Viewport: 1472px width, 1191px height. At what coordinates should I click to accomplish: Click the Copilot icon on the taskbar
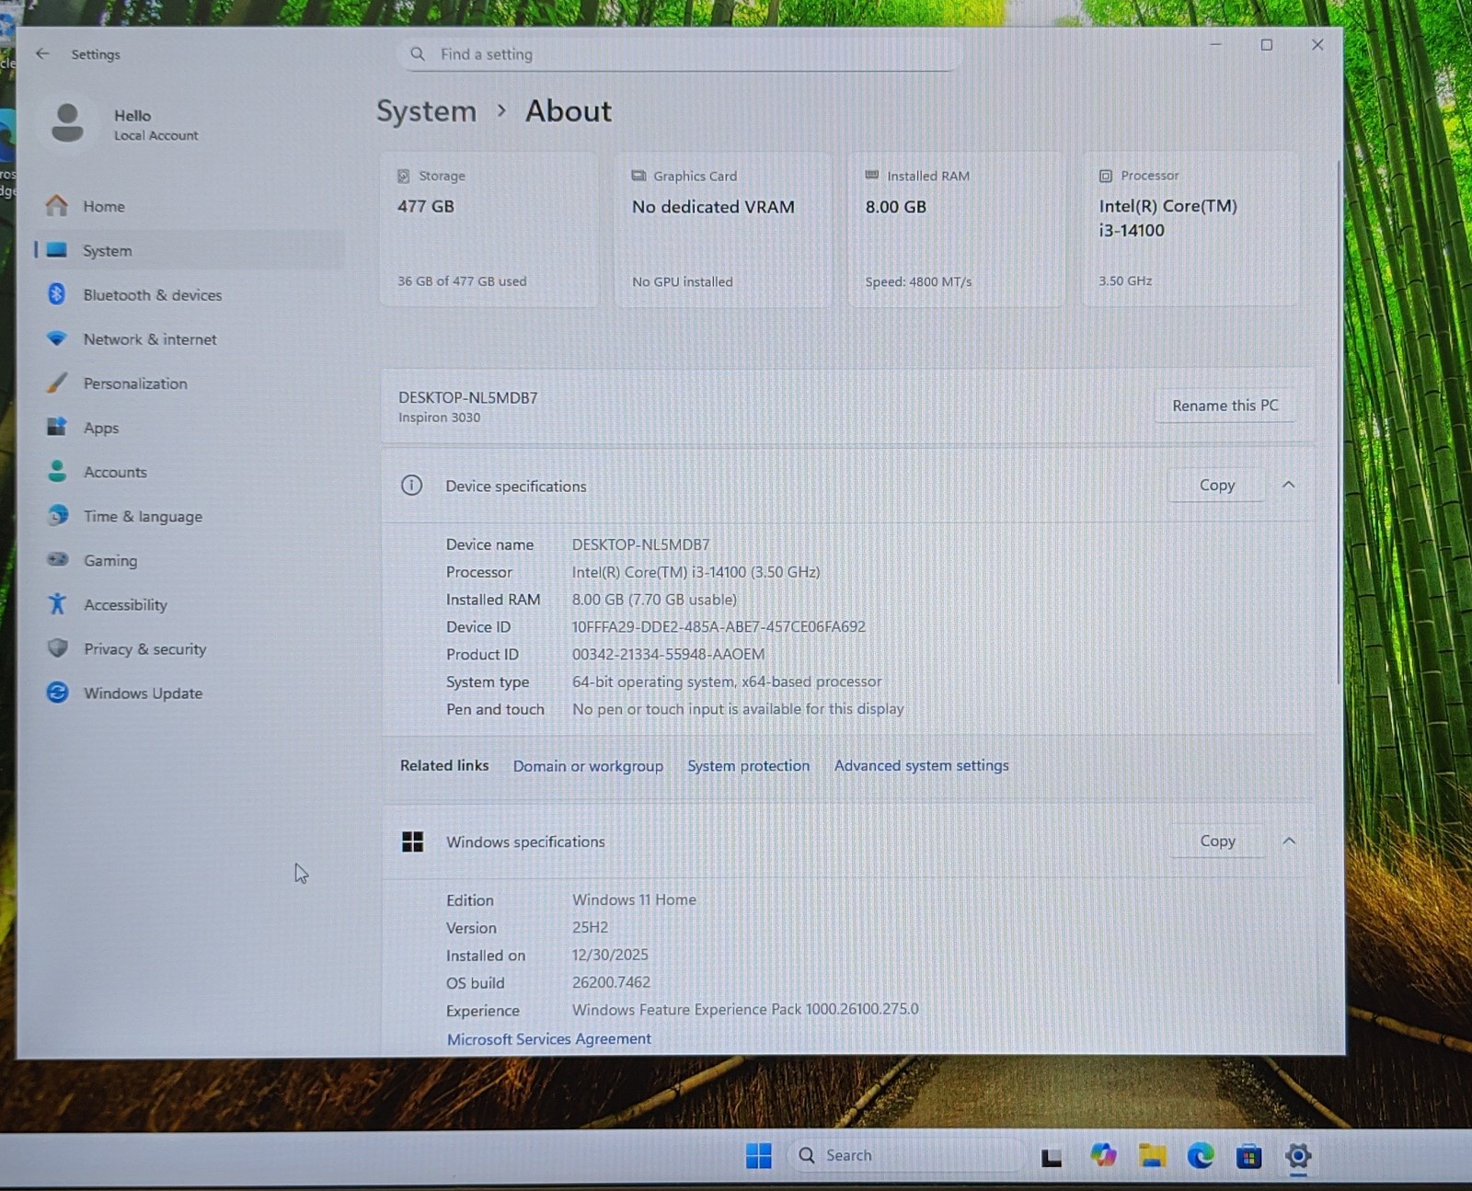point(1103,1156)
